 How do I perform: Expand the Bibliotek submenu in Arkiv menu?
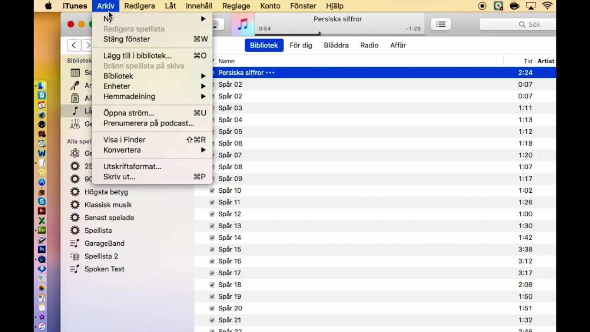(x=152, y=76)
